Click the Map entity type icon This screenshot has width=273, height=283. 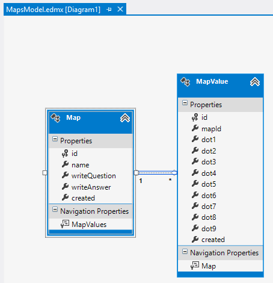(x=55, y=118)
